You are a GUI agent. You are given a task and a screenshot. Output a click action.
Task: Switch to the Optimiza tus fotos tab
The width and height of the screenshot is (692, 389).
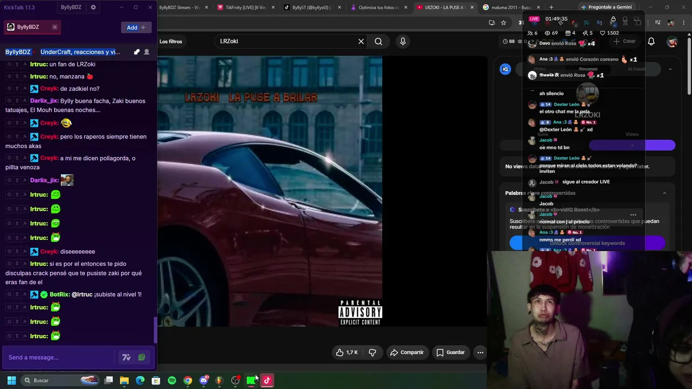pos(378,8)
